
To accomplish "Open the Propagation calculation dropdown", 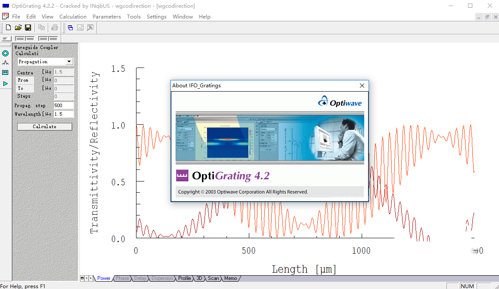I will [69, 61].
